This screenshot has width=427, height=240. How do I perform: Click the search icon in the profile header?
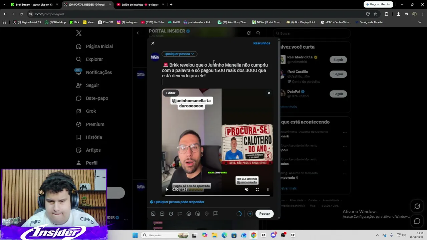[258, 33]
